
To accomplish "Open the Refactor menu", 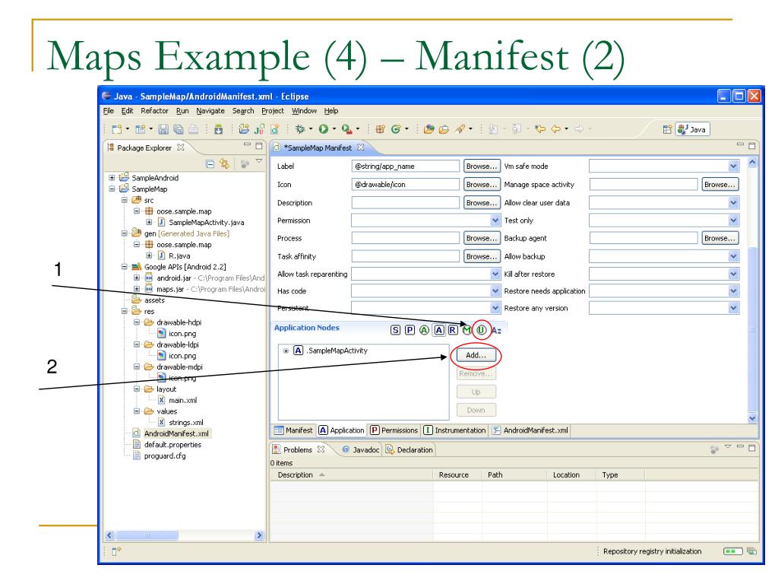I will pos(154,111).
